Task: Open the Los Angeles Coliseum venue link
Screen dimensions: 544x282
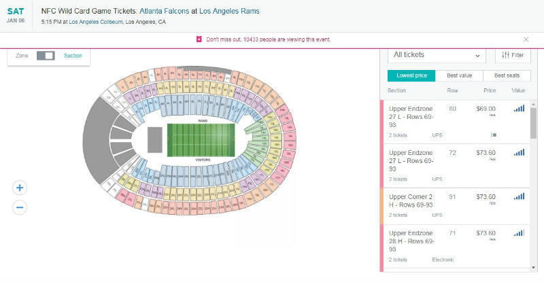Action: click(x=96, y=22)
